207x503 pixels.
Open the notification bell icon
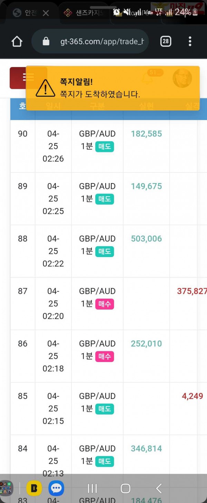(147, 78)
